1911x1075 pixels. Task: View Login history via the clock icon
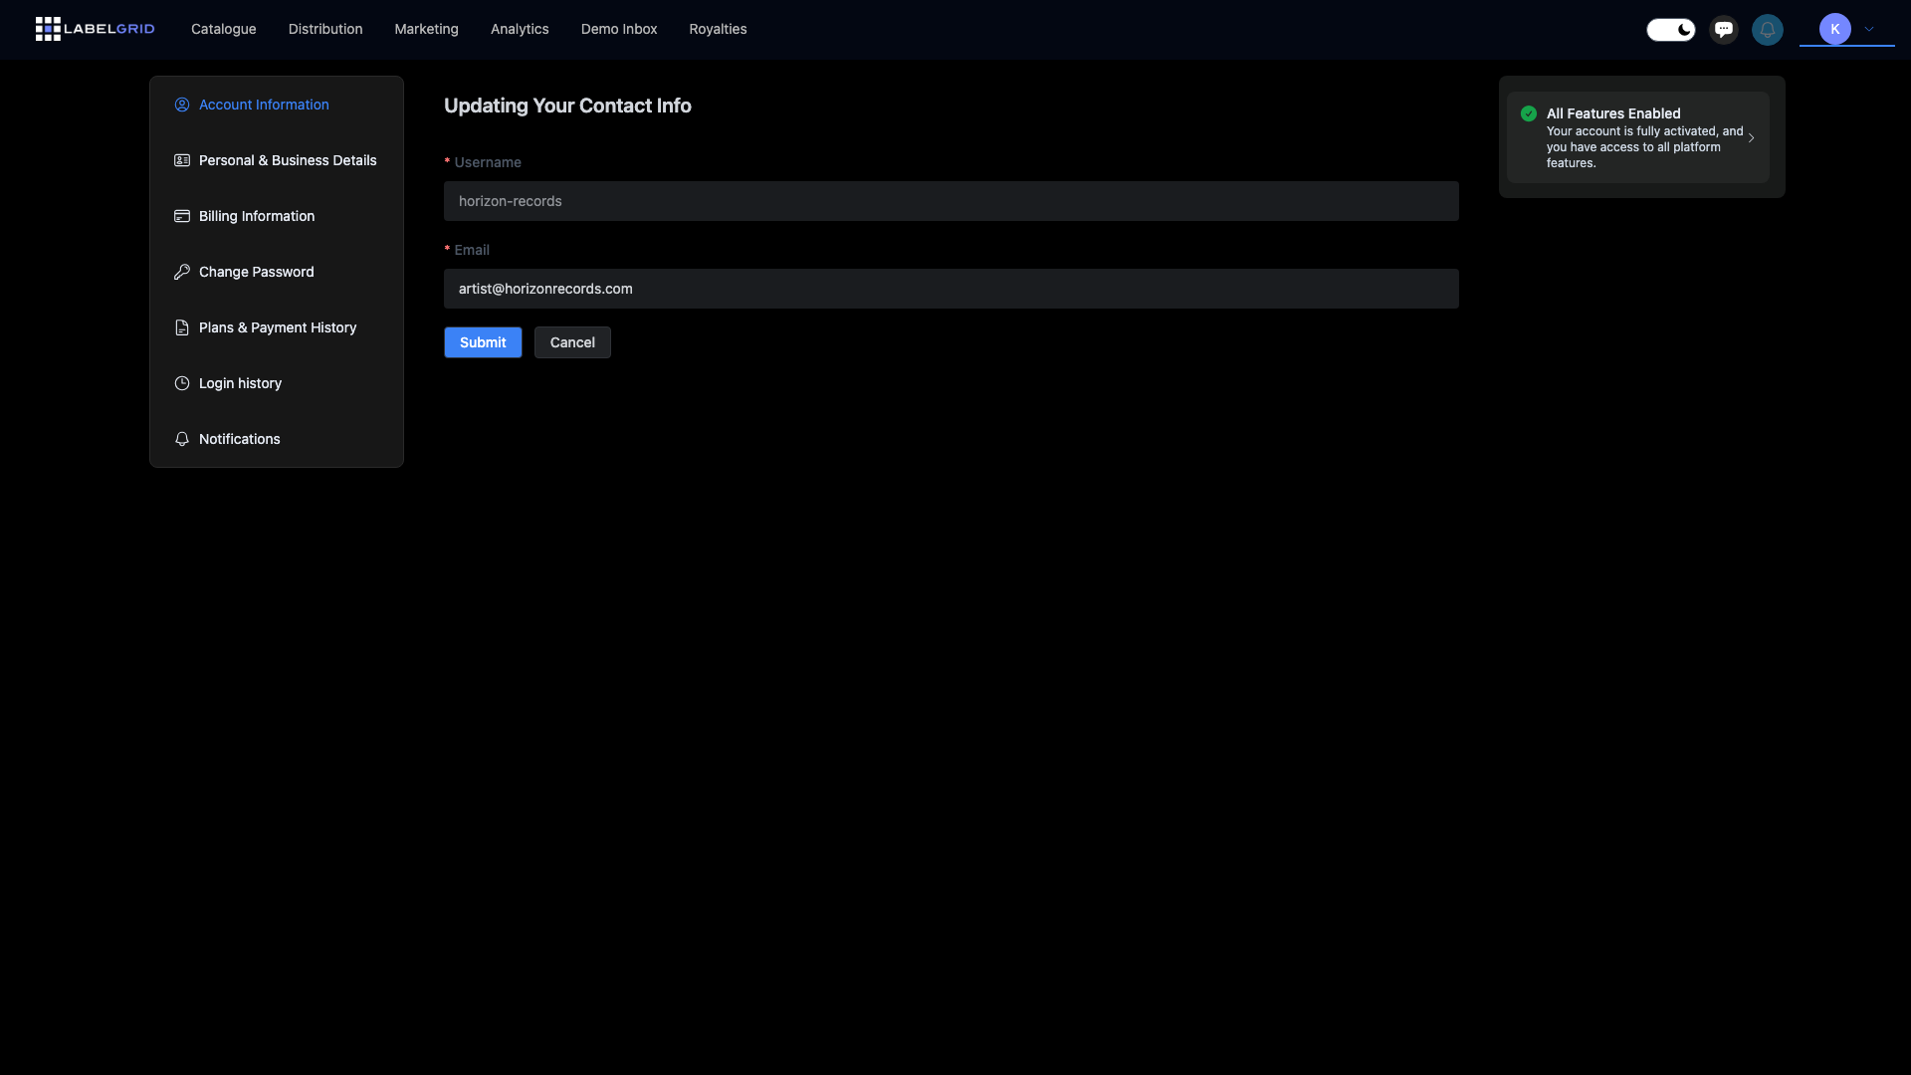[x=182, y=383]
